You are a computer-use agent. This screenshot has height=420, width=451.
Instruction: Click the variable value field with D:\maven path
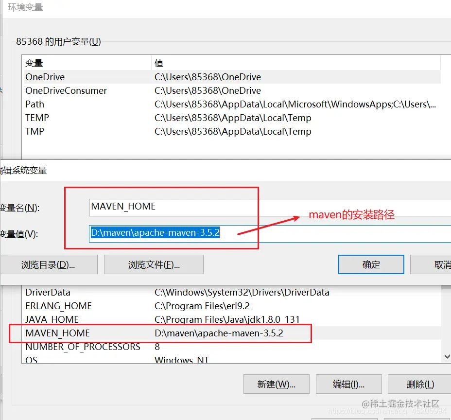270,233
